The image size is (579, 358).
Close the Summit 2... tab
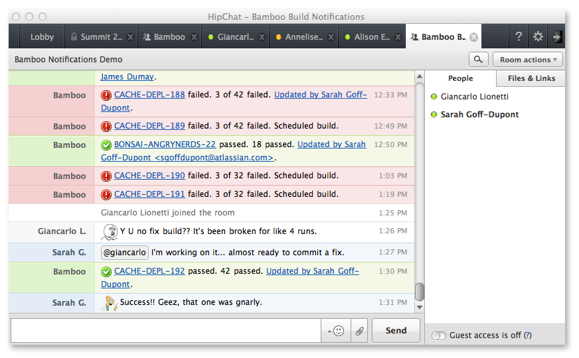(130, 37)
